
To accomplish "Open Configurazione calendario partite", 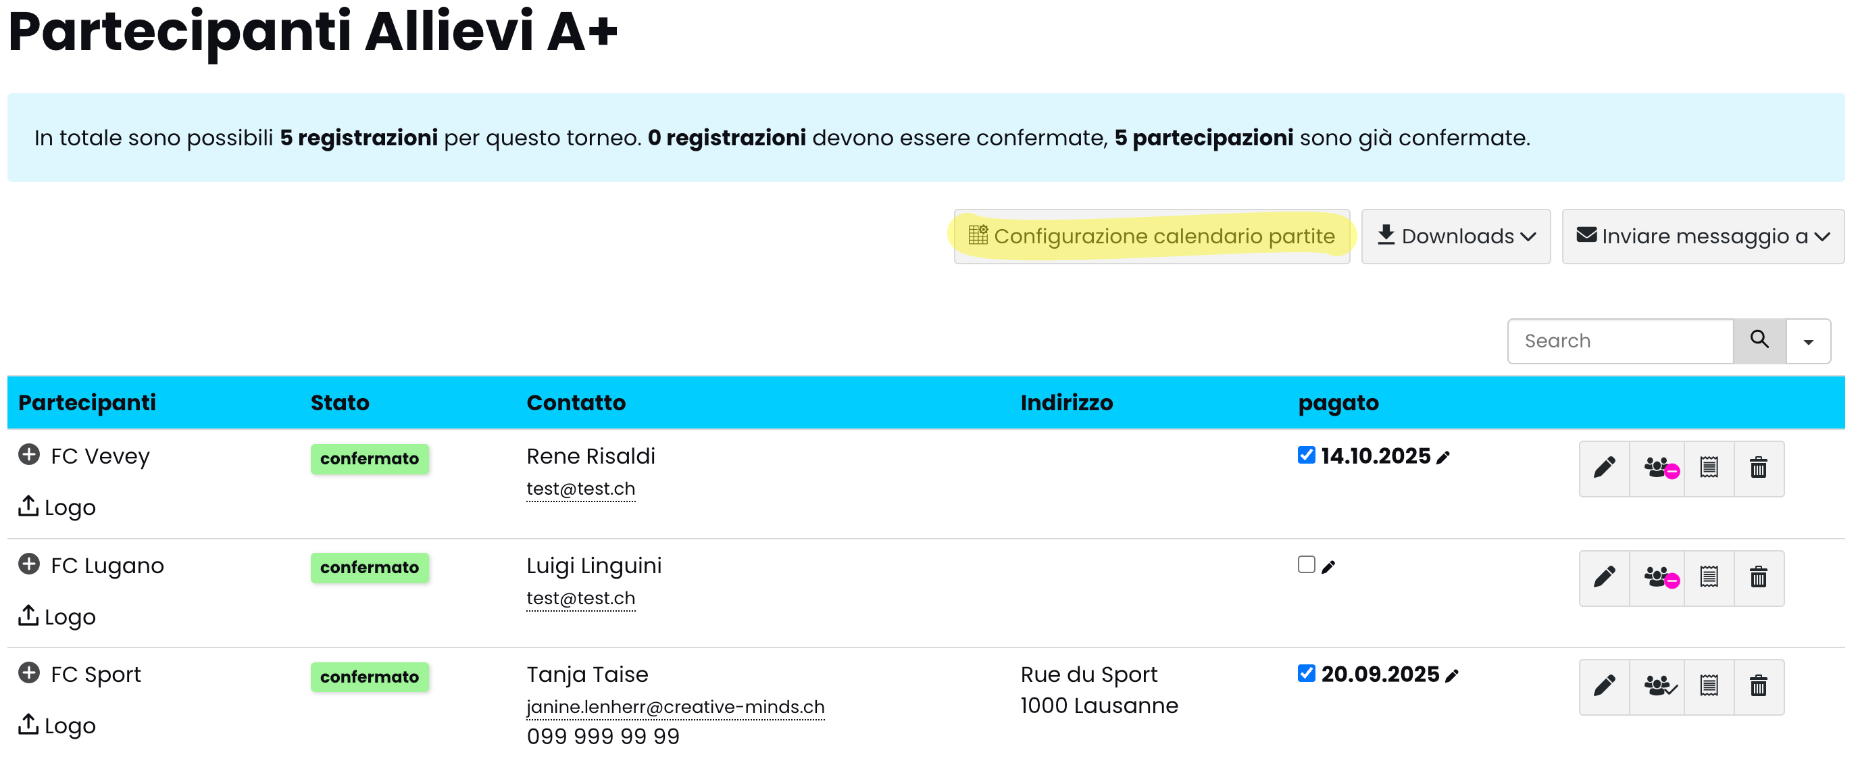I will tap(1151, 237).
